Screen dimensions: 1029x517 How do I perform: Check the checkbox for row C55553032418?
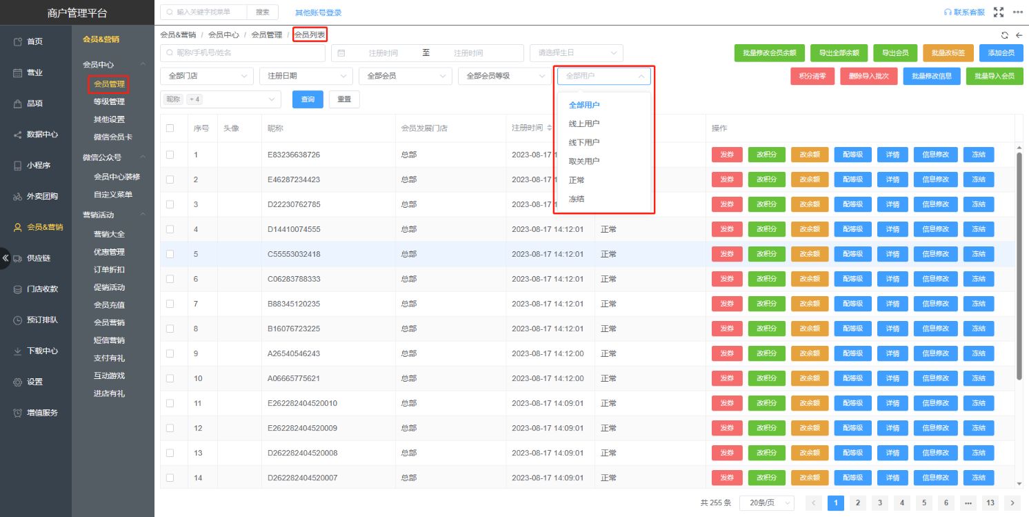(x=170, y=254)
